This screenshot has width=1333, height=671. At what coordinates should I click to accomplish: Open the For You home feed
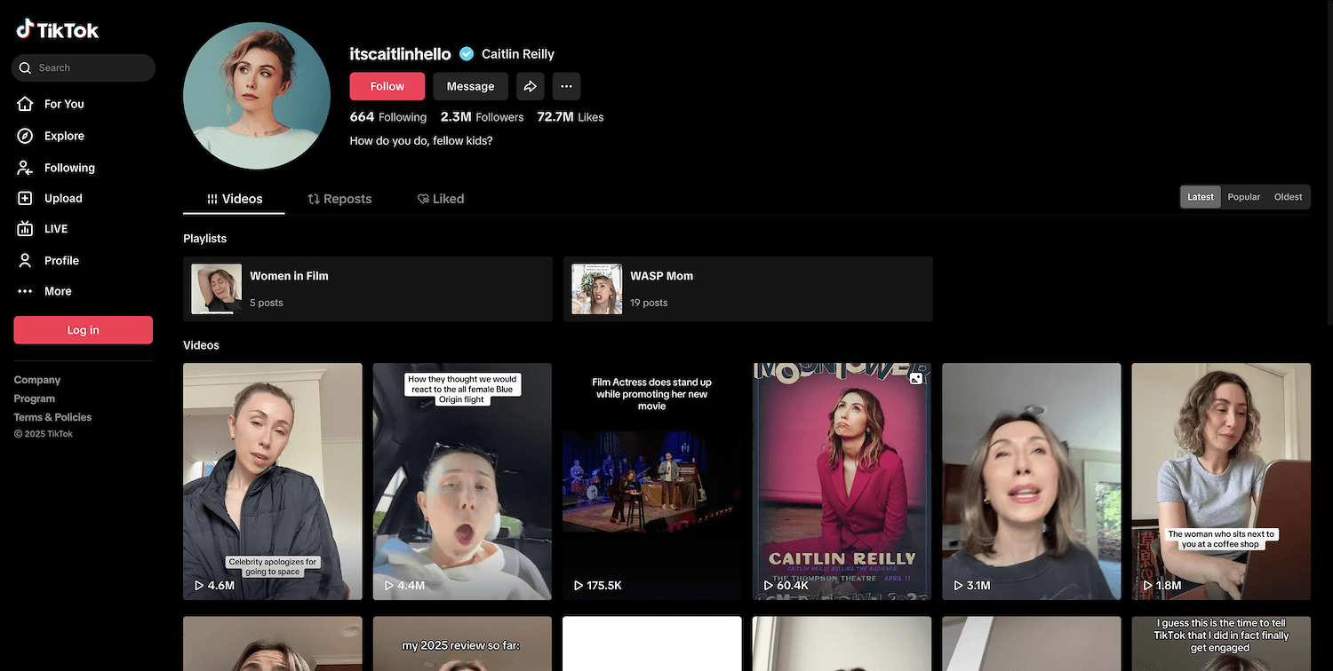[63, 104]
